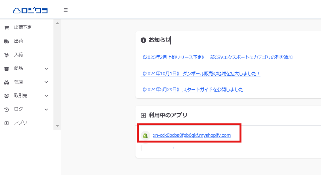
Task: Click the shopping cart icon for 出荷予定
Action: (7, 28)
